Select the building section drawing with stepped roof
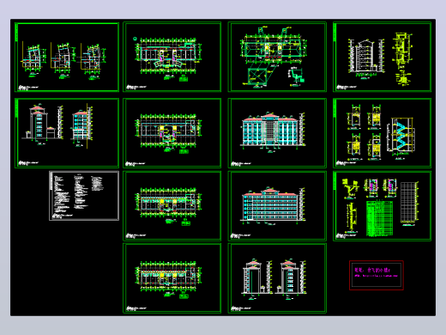Screen dimensions: 446x335 click(365, 58)
